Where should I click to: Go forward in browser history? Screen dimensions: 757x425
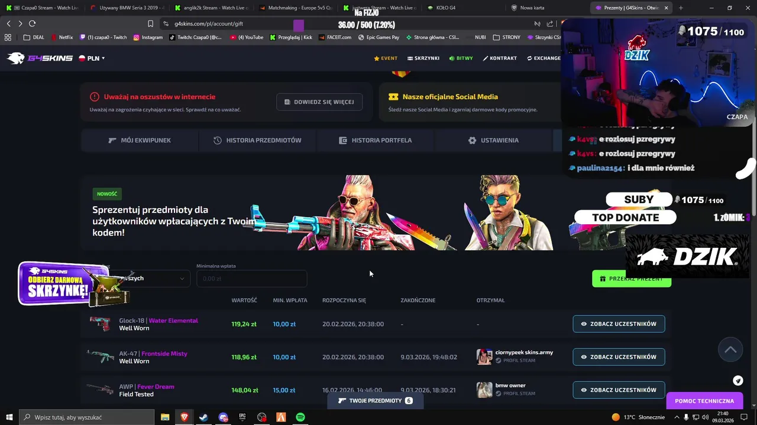pyautogui.click(x=20, y=24)
